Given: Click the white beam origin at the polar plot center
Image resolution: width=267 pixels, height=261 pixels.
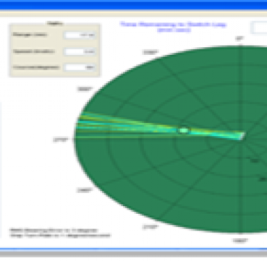Looking at the screenshot, I should coord(242,136).
